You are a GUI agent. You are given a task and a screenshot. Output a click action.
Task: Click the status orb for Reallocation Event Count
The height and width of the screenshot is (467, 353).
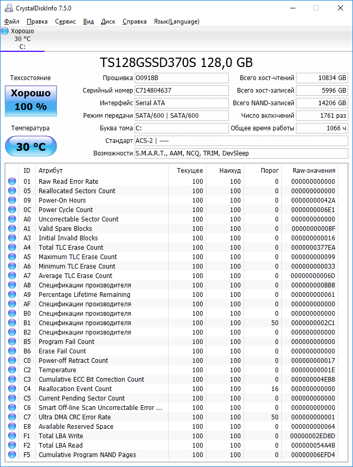click(x=12, y=388)
